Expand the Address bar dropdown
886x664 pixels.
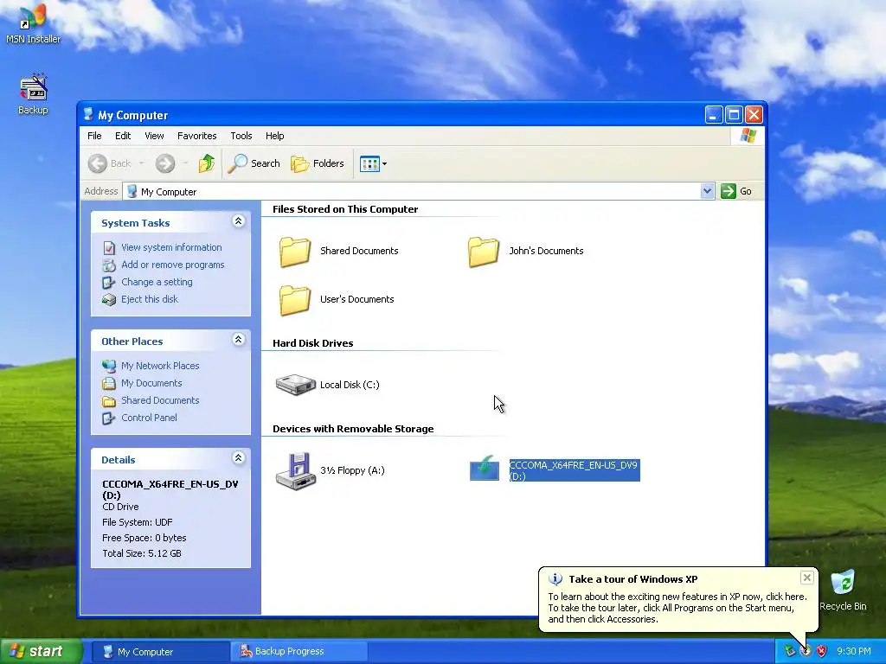[707, 191]
